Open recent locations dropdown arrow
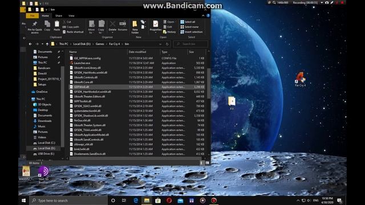 coord(42,44)
